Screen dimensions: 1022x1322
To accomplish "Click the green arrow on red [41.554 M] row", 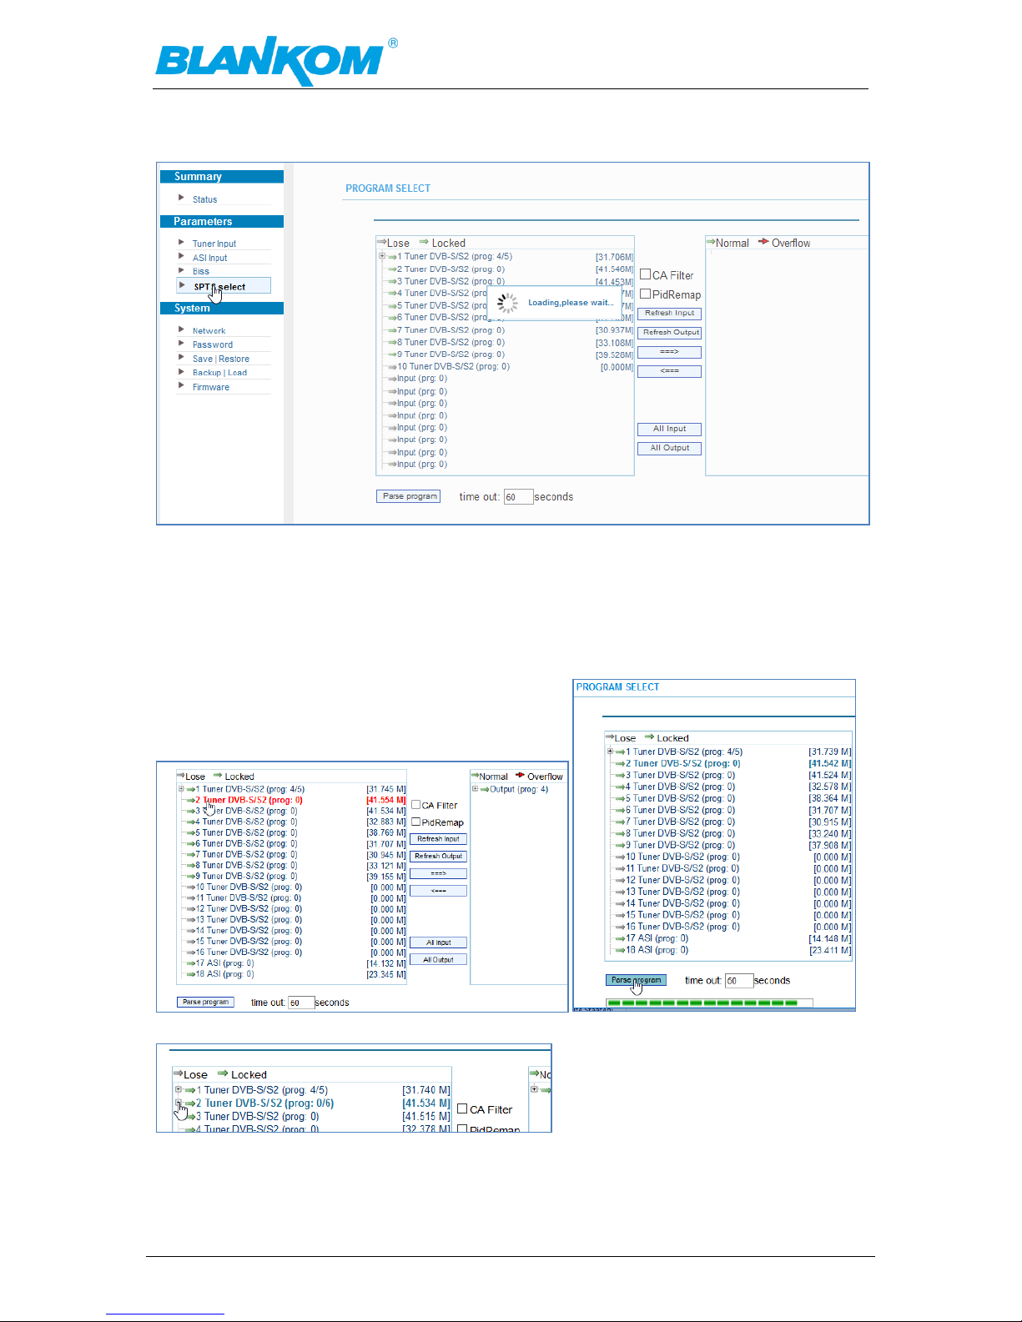I will (x=191, y=801).
